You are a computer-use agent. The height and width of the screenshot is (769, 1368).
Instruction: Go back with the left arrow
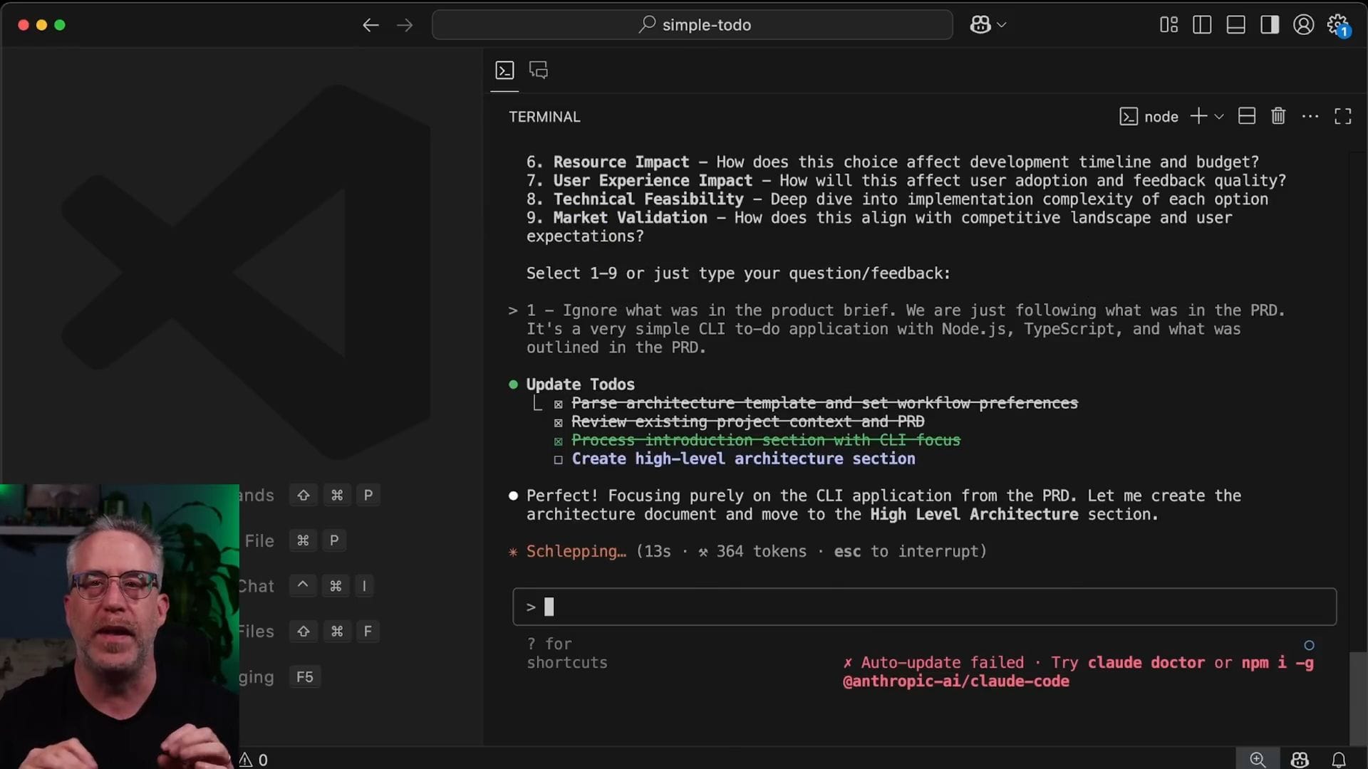[370, 25]
